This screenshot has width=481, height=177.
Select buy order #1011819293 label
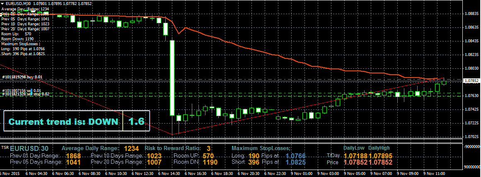(22, 77)
